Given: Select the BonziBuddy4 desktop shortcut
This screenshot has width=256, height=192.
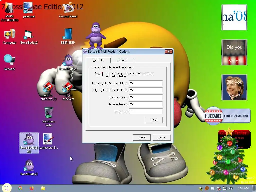Looking at the screenshot, I should coord(68,63).
